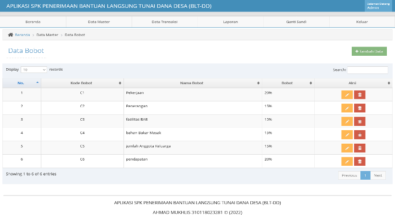Delete the fasilitas BAB row
Image resolution: width=395 pixels, height=221 pixels.
pyautogui.click(x=359, y=122)
